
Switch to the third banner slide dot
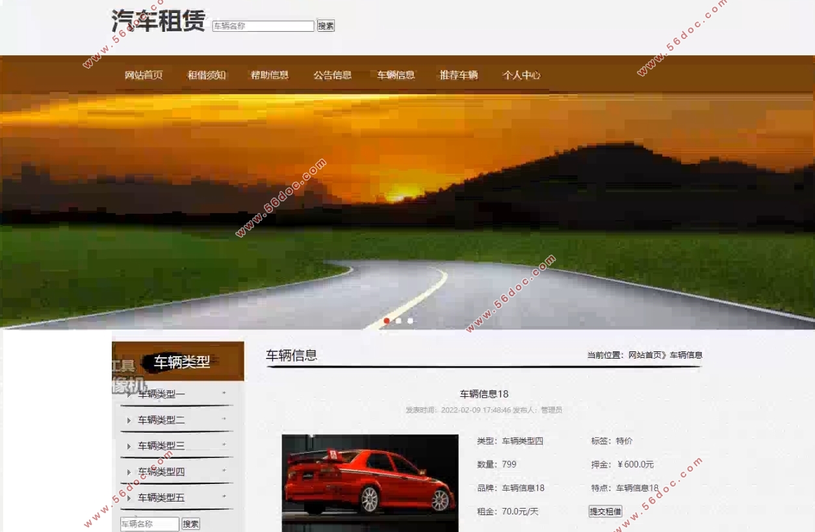(410, 321)
